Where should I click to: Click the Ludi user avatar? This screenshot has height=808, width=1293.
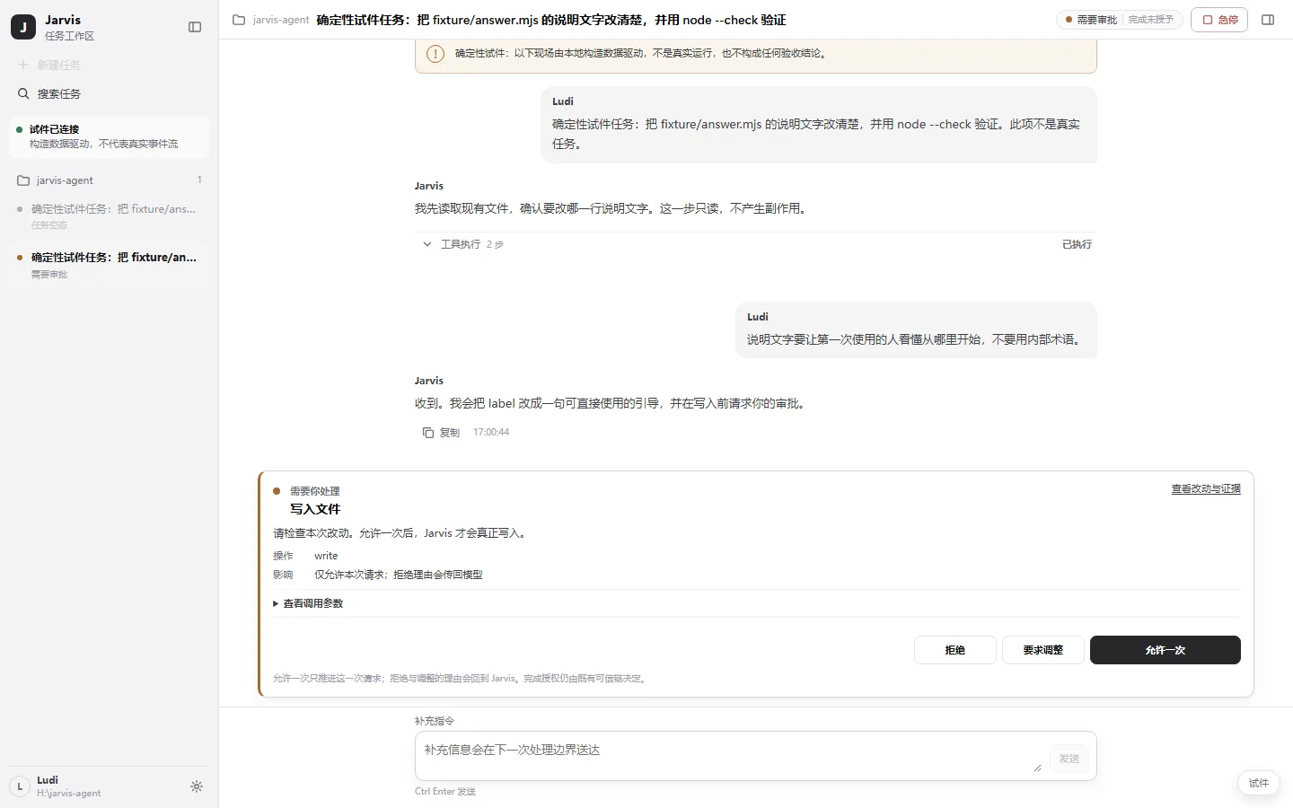point(20,786)
